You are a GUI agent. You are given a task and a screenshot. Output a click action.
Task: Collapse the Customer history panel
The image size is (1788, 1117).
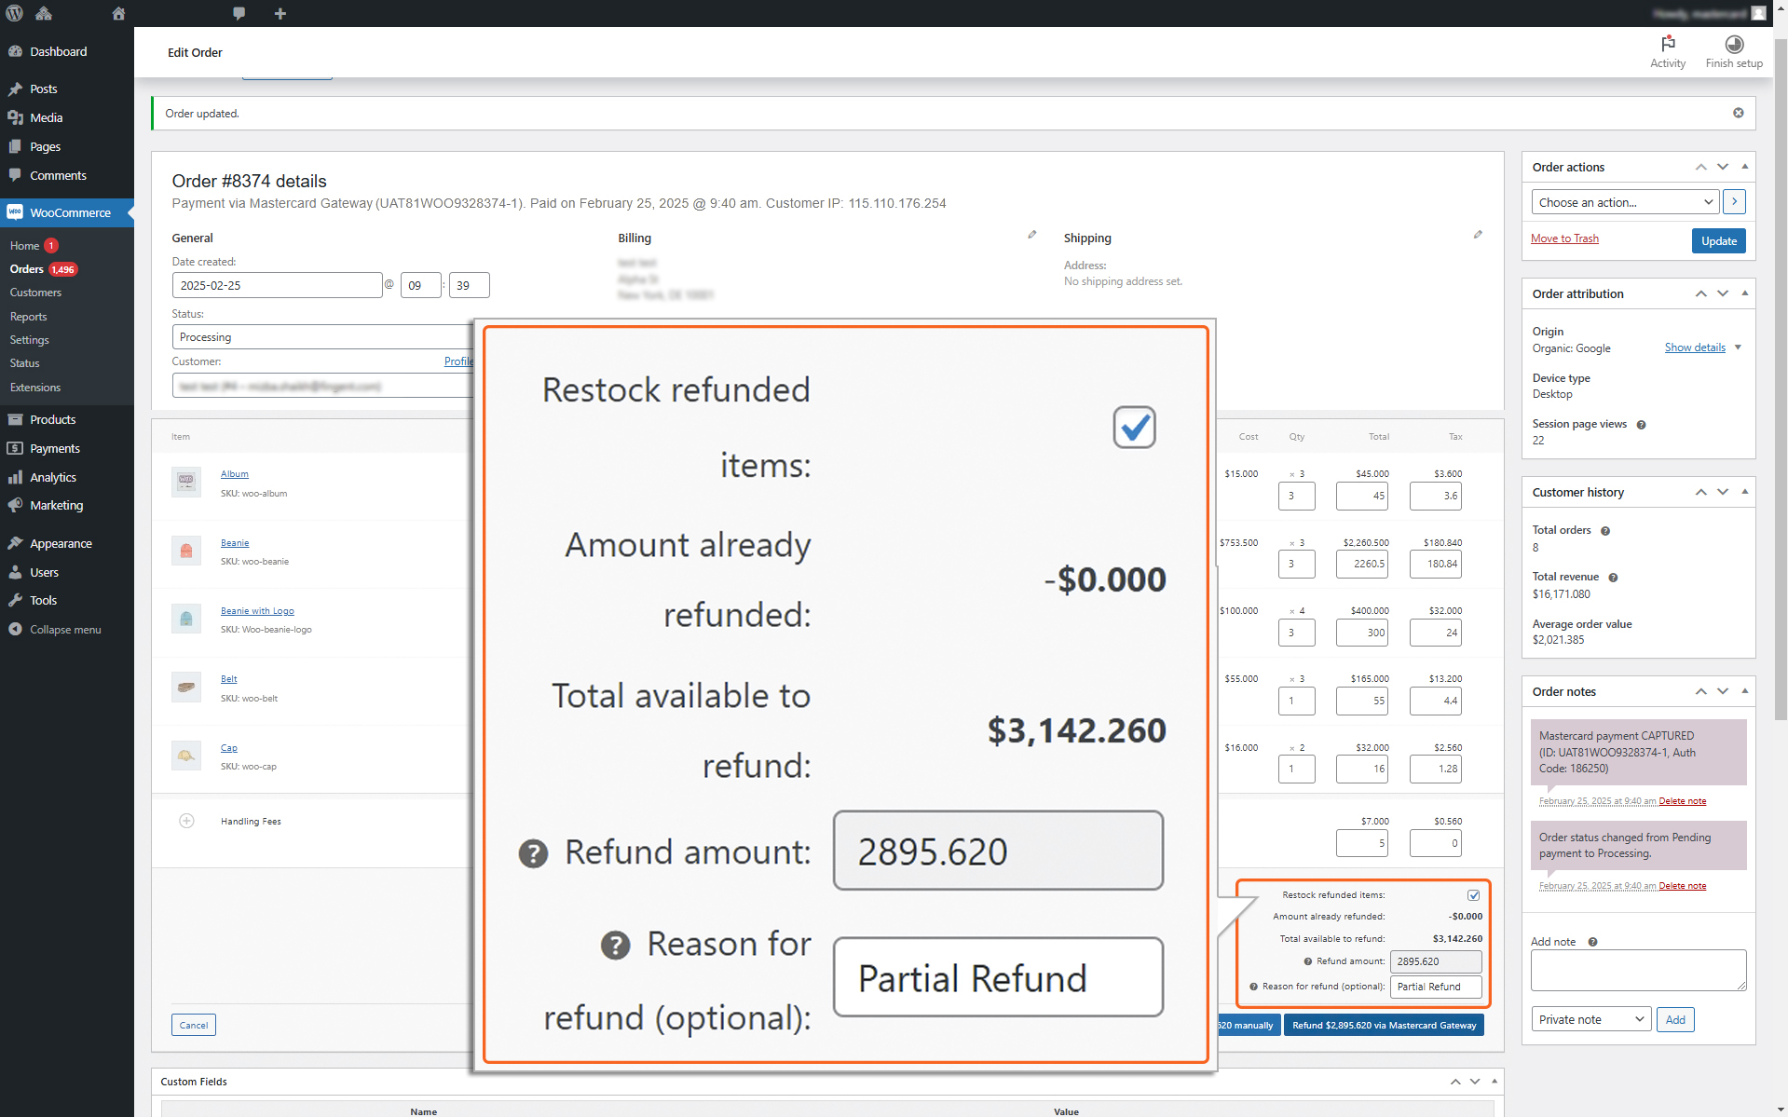pyautogui.click(x=1744, y=492)
